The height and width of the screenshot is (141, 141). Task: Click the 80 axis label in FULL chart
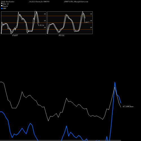pyautogui.click(x=91, y=14)
